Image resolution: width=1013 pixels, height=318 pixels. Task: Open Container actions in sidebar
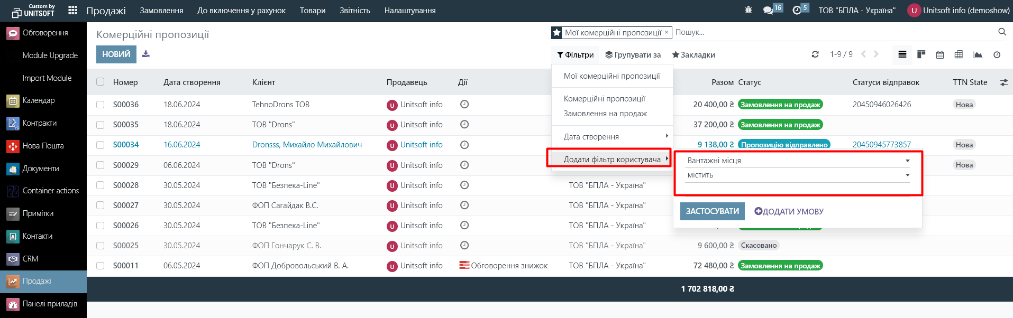tap(43, 191)
